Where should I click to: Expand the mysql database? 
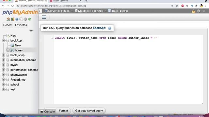[x=4, y=65]
